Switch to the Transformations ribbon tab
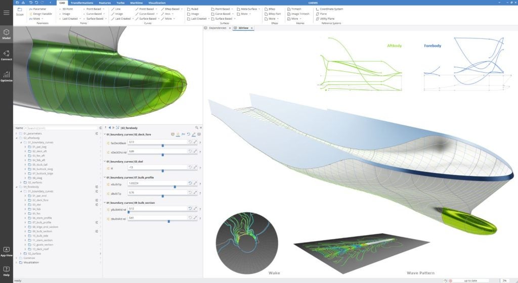This screenshot has width=518, height=283. [x=81, y=3]
